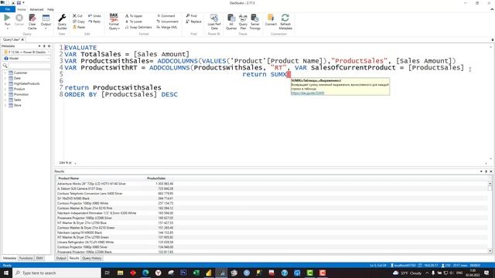Expand the Promotion table node
The width and height of the screenshot is (495, 278).
5,94
